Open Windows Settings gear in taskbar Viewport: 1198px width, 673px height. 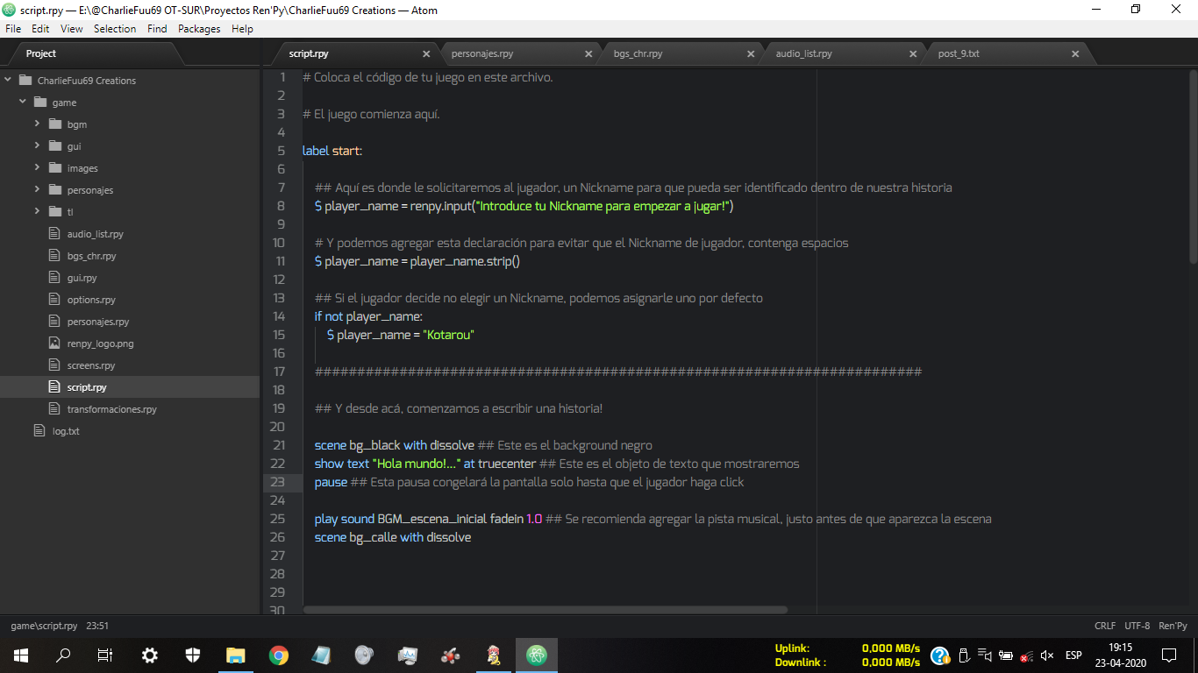coord(150,655)
